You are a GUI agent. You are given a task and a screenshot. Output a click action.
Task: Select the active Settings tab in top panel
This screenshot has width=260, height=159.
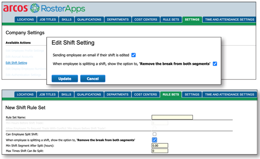(192, 19)
